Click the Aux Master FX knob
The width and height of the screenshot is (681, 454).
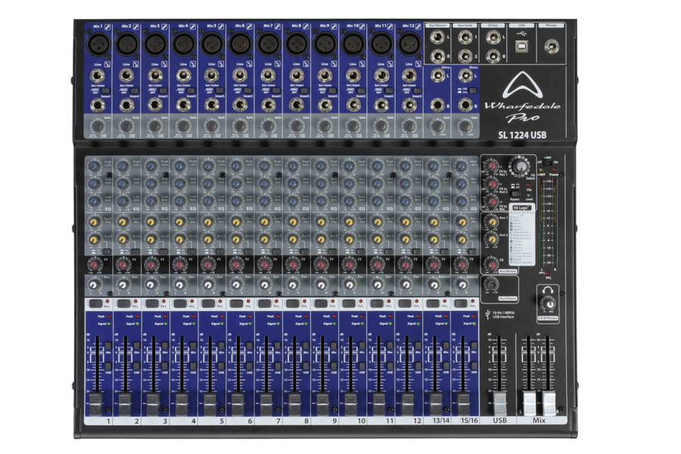492,264
